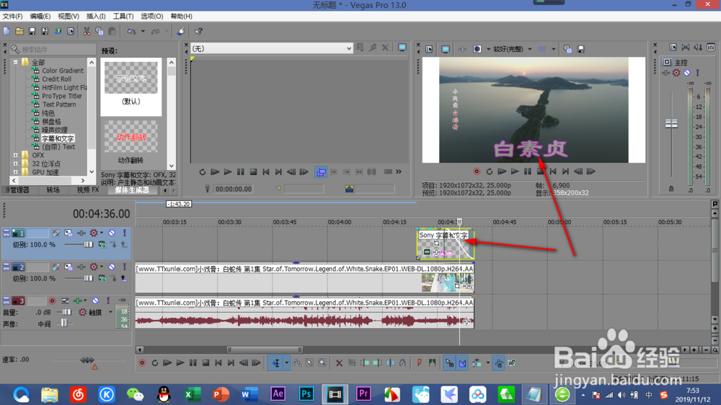
Task: Toggle Split screen view in preview
Action: click(477, 49)
